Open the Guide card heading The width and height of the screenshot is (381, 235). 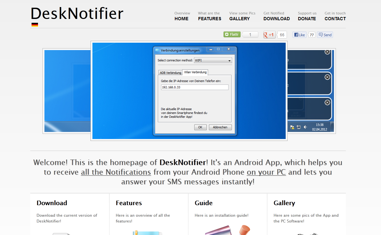(204, 203)
